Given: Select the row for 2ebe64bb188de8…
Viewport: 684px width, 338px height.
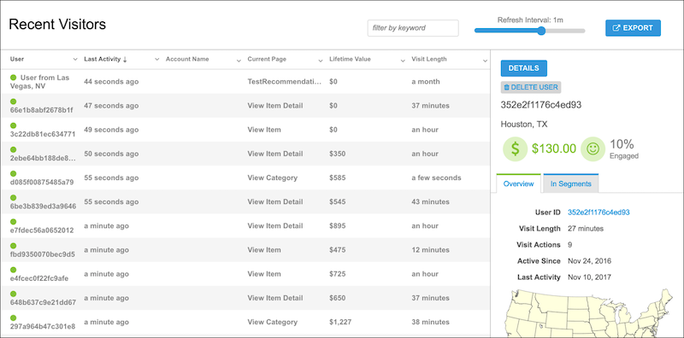Looking at the screenshot, I should click(x=245, y=154).
